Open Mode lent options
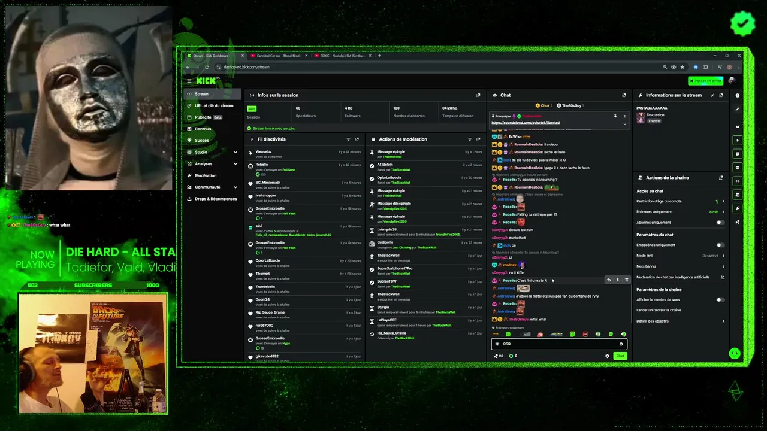Image resolution: width=767 pixels, height=431 pixels. point(680,256)
